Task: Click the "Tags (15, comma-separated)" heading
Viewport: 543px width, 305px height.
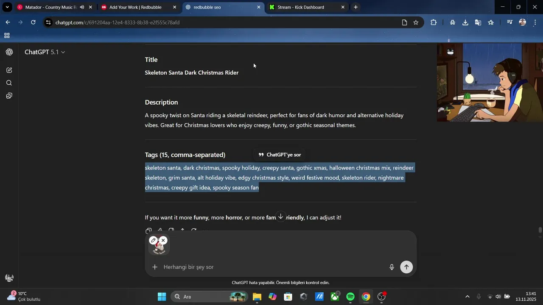Action: coord(185,155)
